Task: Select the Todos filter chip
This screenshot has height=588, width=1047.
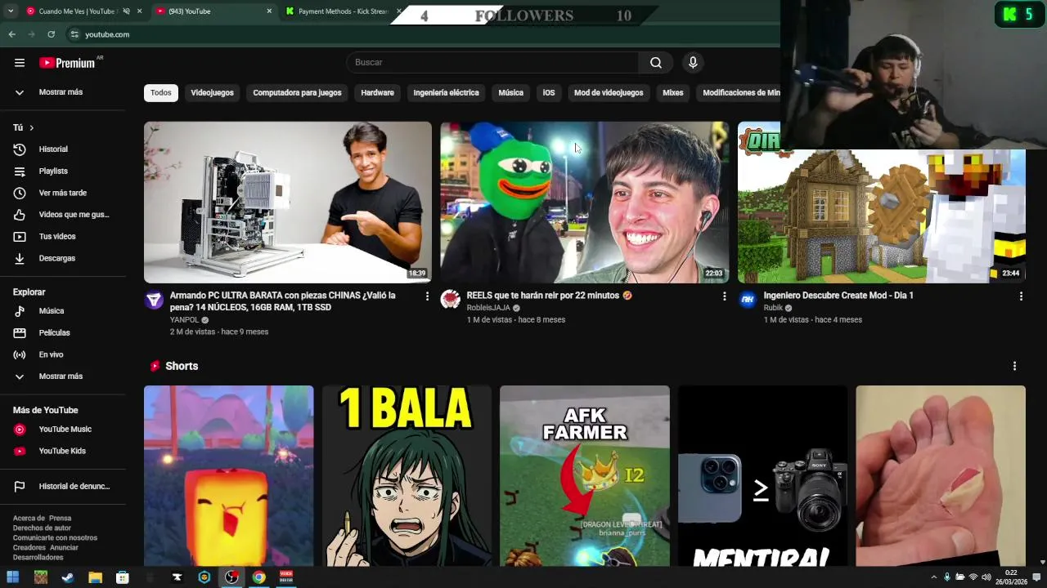Action: (x=161, y=93)
